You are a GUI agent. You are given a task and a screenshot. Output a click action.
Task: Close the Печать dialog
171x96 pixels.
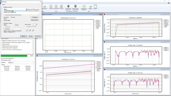(x=40, y=2)
